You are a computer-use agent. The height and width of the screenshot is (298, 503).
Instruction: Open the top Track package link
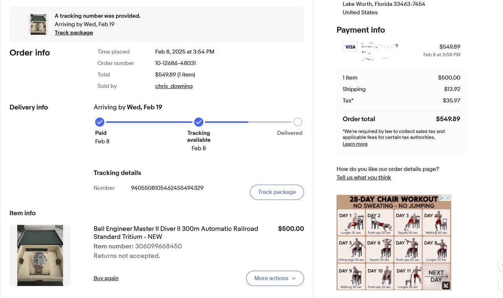[x=74, y=33]
